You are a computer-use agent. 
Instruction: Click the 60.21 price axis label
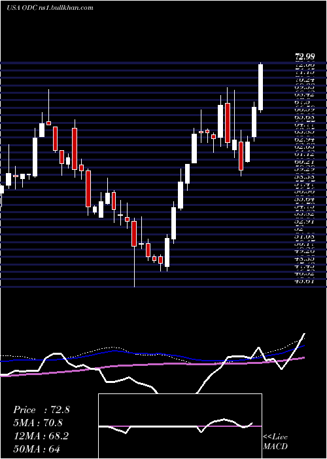click(305, 162)
